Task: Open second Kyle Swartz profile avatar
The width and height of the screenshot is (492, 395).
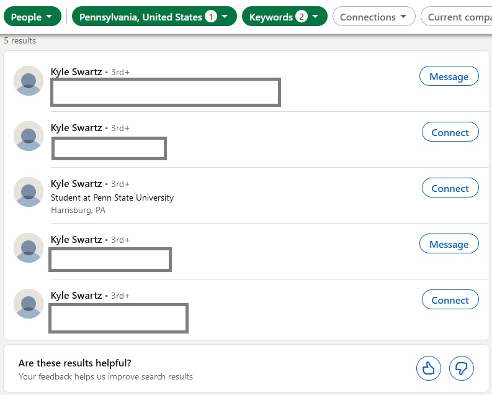Action: pos(29,136)
